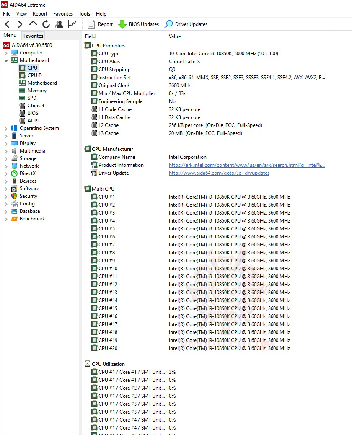
Task: Select the SPD module icon in tree
Action: point(22,98)
